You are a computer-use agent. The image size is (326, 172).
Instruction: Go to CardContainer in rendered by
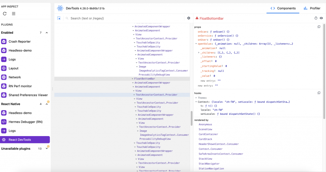pos(208,134)
